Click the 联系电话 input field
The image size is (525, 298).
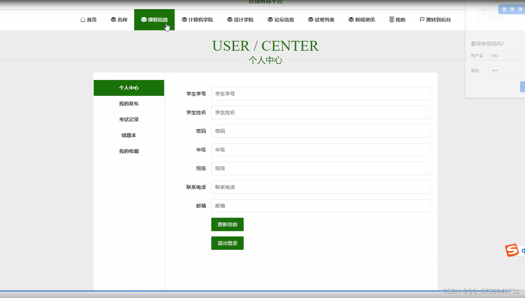point(321,187)
